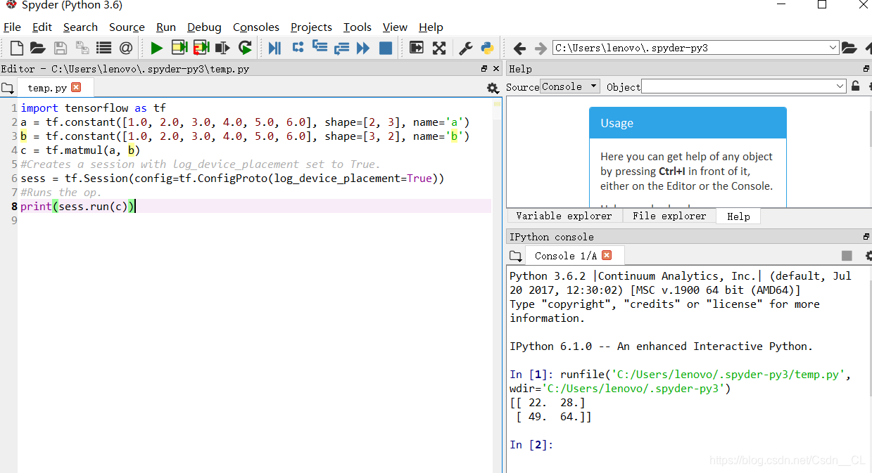Re-run the last script icon
The image size is (872, 473).
[x=245, y=48]
